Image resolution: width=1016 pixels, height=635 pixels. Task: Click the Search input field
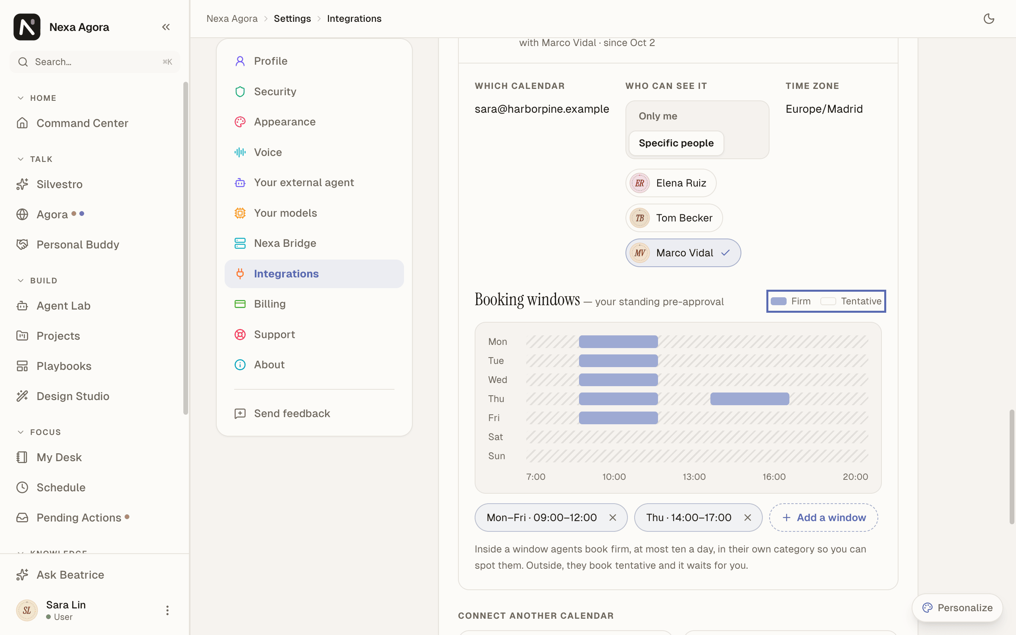[x=95, y=62]
